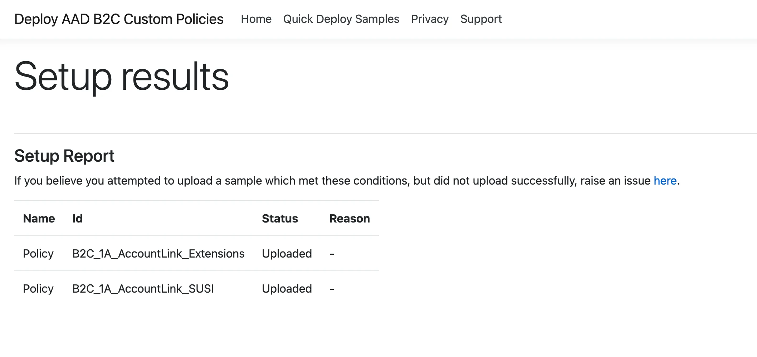
Task: Click Uploaded status for AccountLink_SUSI row
Action: point(287,289)
